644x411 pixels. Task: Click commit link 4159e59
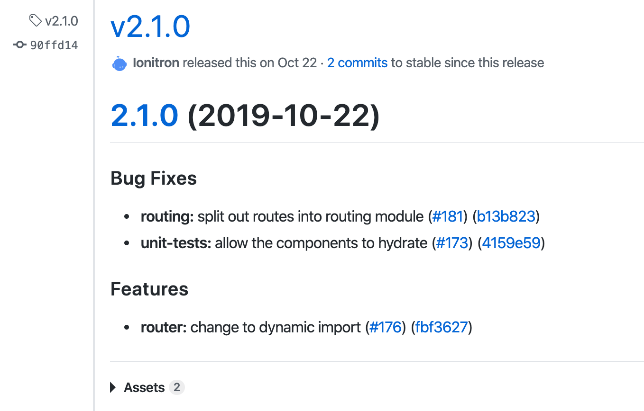(511, 243)
